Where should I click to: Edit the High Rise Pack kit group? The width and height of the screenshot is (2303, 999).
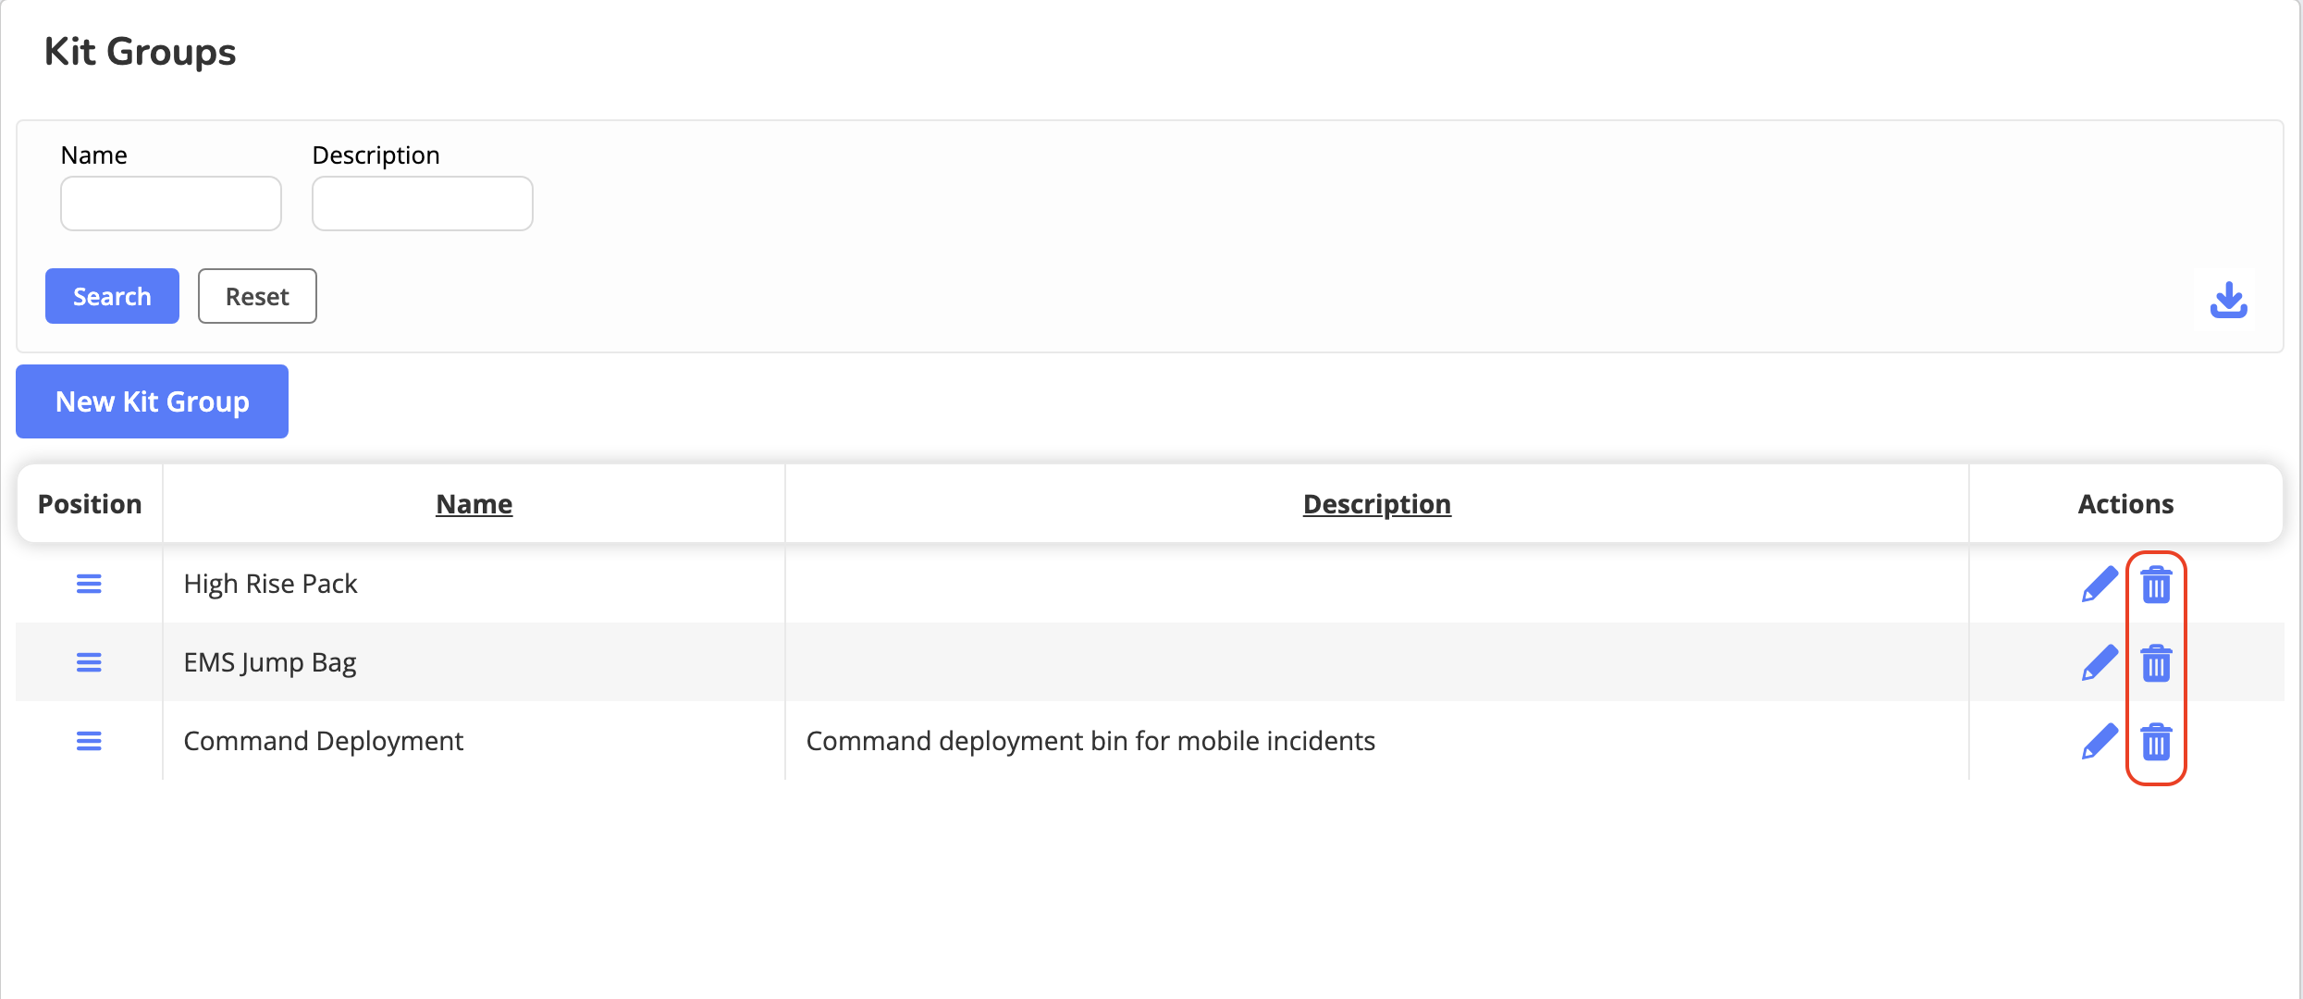tap(2099, 585)
